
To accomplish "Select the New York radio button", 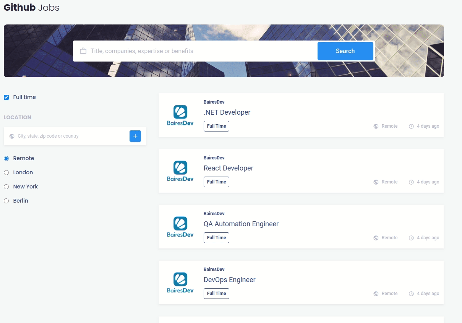I will tap(6, 187).
